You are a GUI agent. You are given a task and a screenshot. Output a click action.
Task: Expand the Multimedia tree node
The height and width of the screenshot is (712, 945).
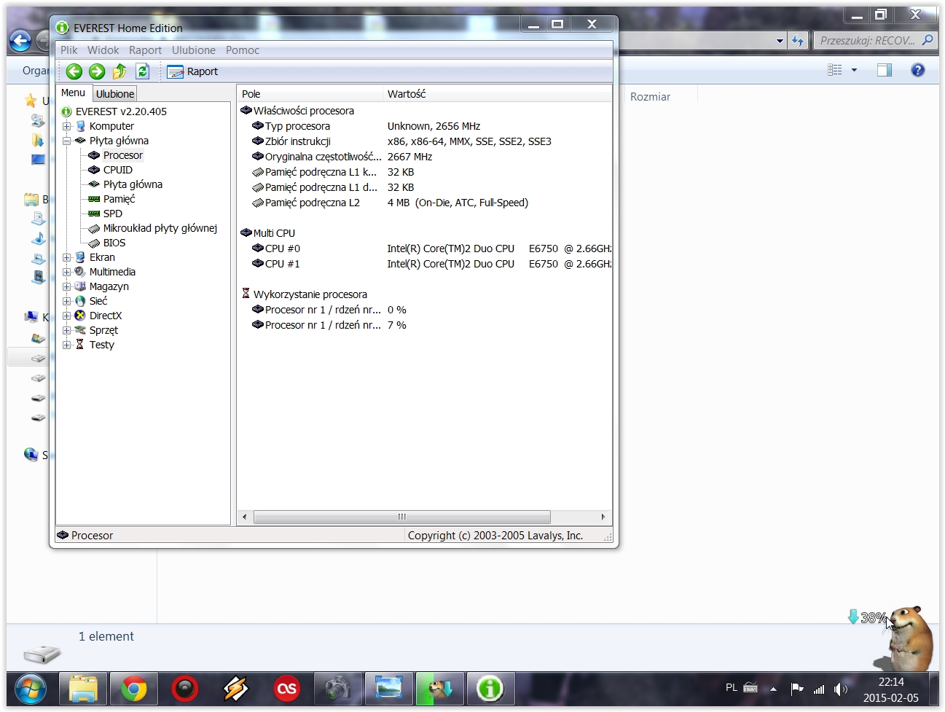66,272
